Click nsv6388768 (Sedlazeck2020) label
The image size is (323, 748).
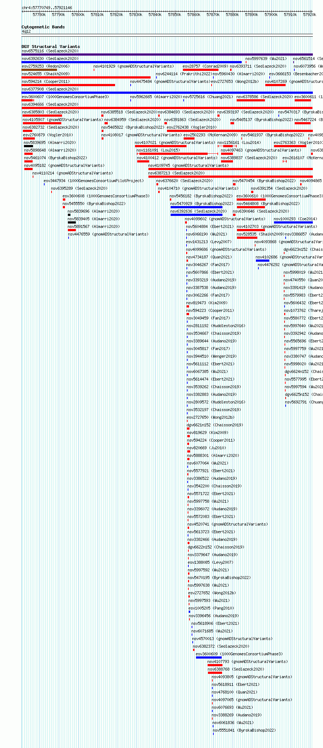point(236,669)
